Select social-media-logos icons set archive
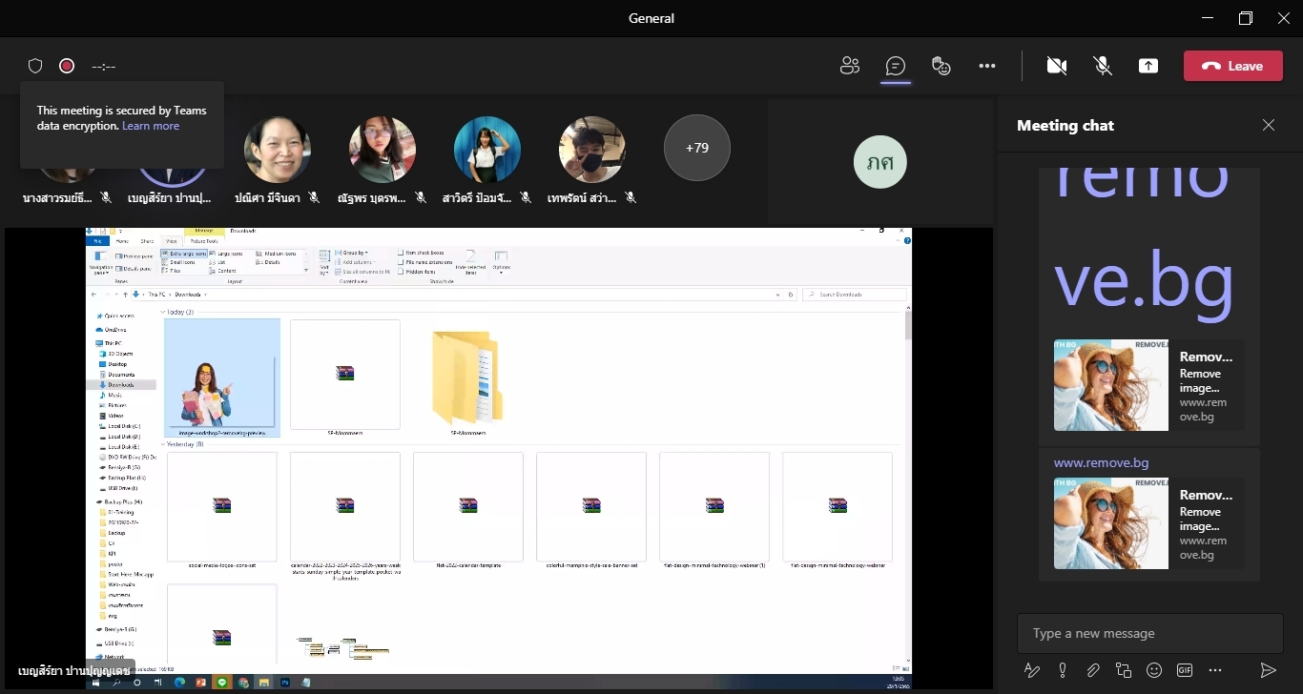The height and width of the screenshot is (694, 1303). [x=222, y=512]
